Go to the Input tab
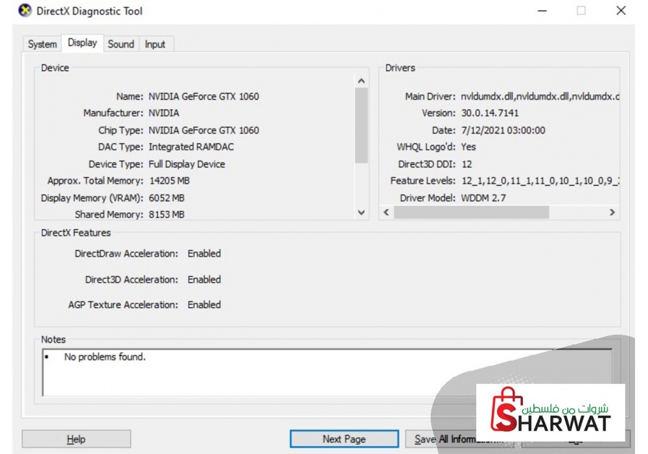Screen dimensions: 648x454 155,44
